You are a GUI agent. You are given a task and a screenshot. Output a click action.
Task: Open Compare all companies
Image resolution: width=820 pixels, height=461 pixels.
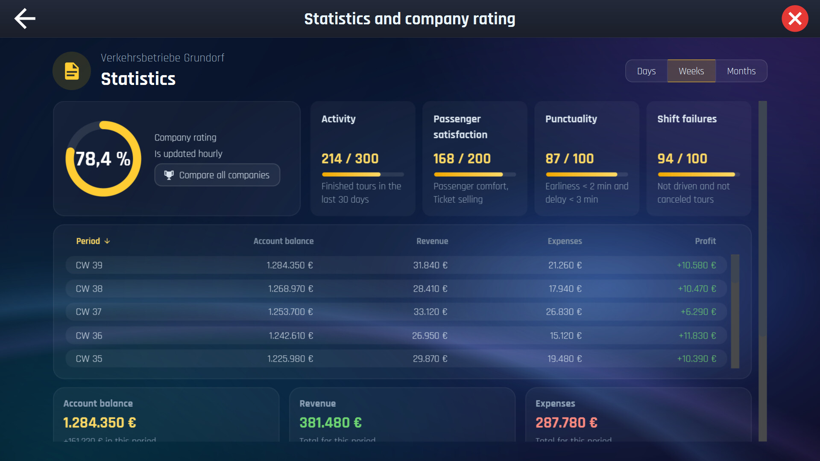click(217, 175)
